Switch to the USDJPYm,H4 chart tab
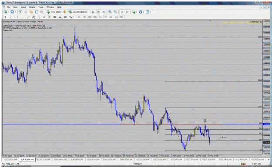272x167 pixels. pos(192,159)
